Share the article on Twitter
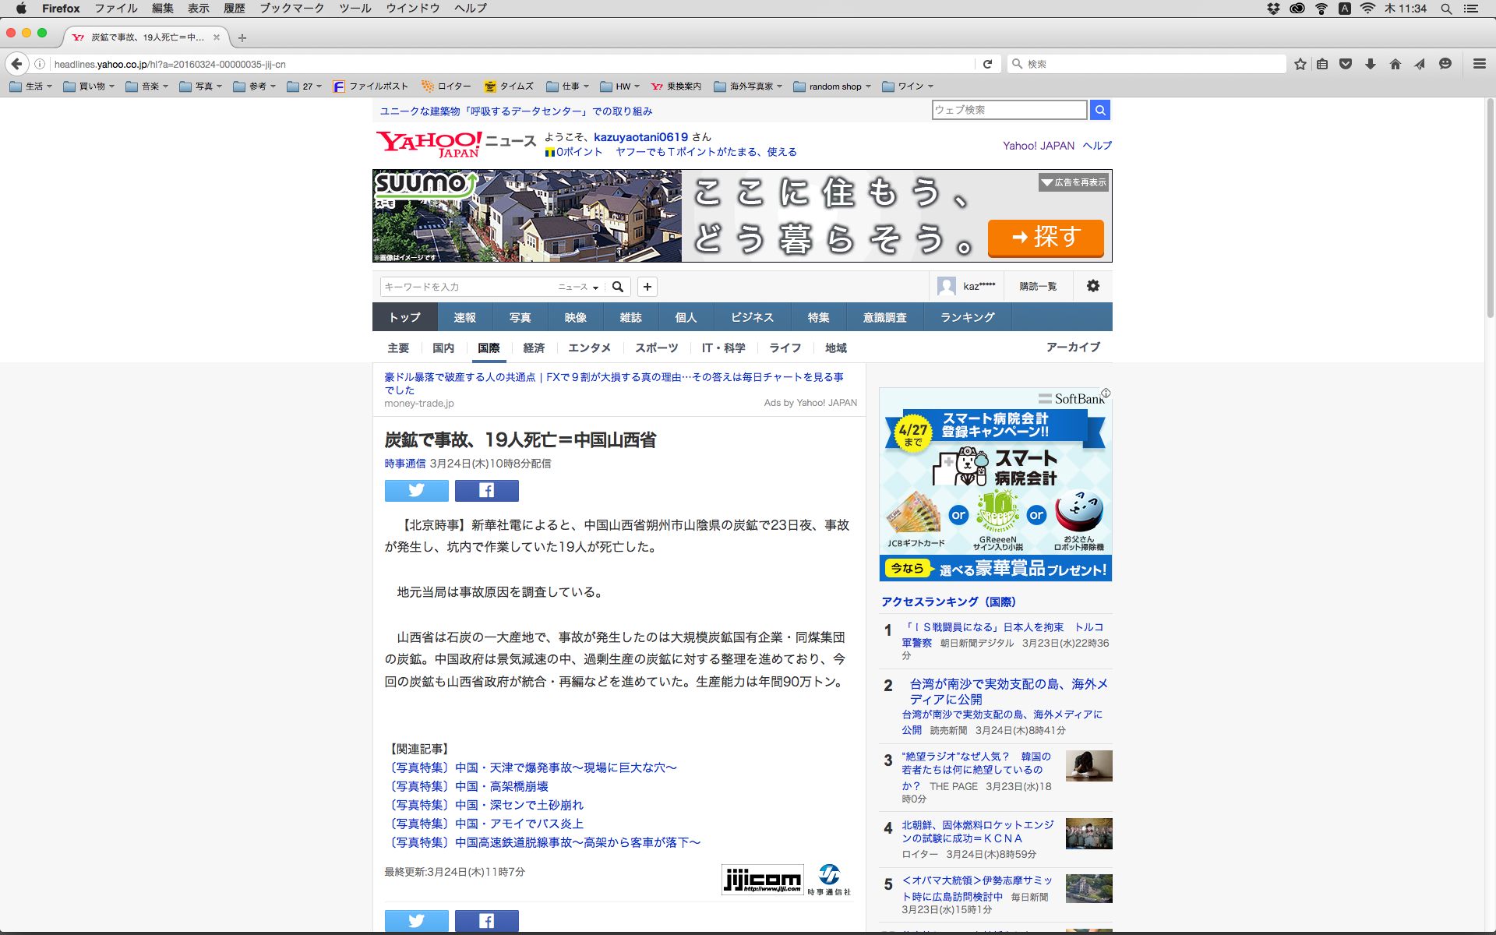This screenshot has height=935, width=1496. (416, 490)
